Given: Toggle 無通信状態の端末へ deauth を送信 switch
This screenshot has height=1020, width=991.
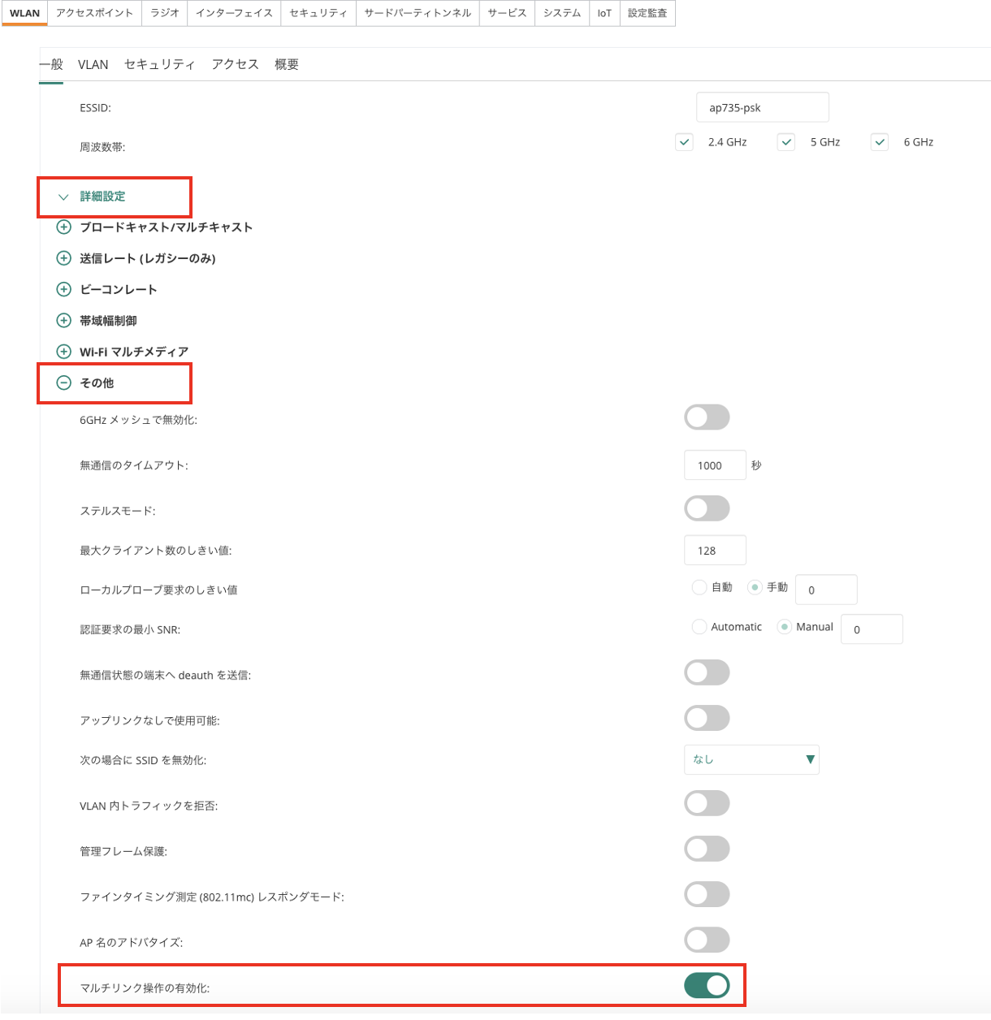Looking at the screenshot, I should [707, 672].
